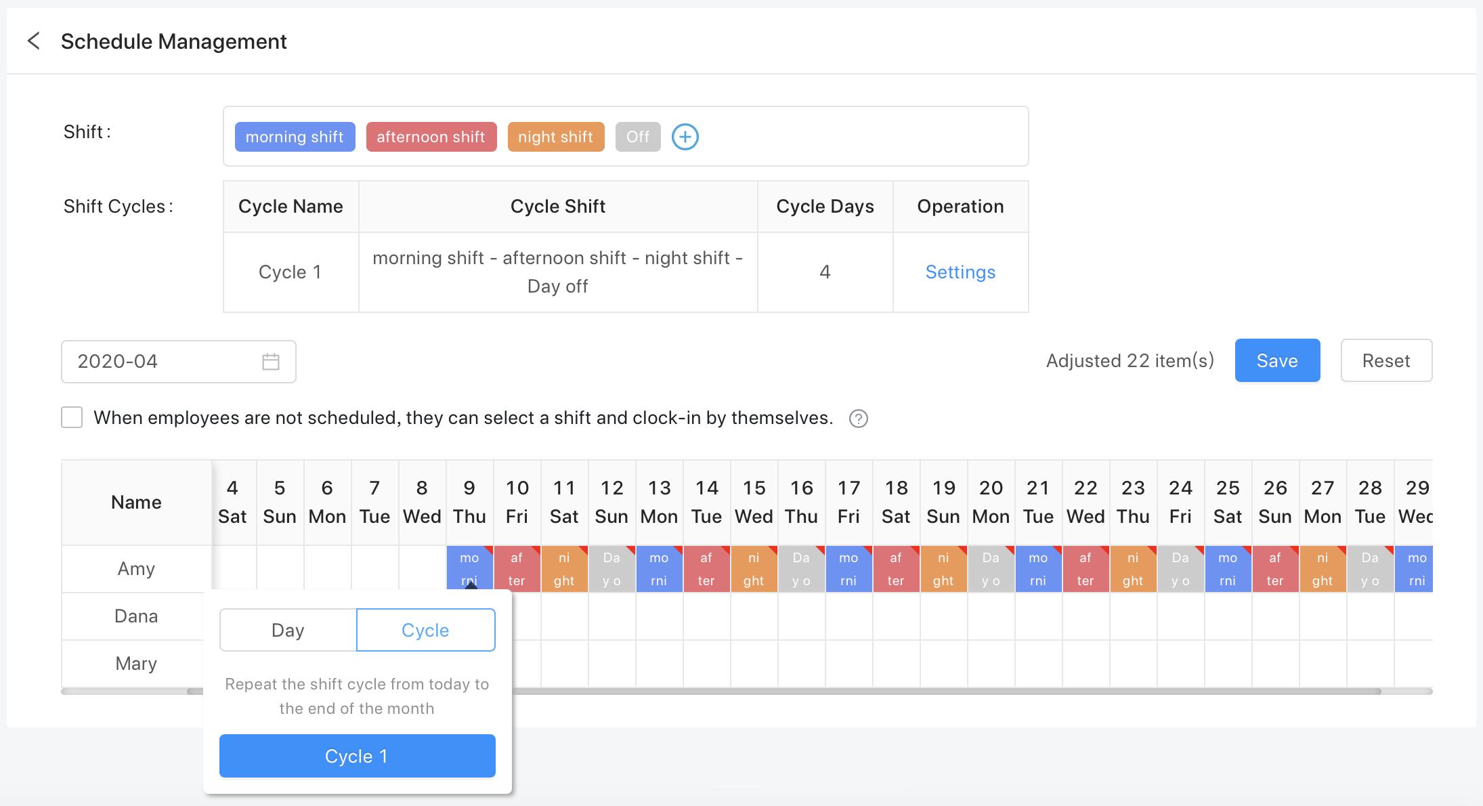Click the horizontal scrollbar under the schedule
The width and height of the screenshot is (1483, 806).
pos(948,692)
